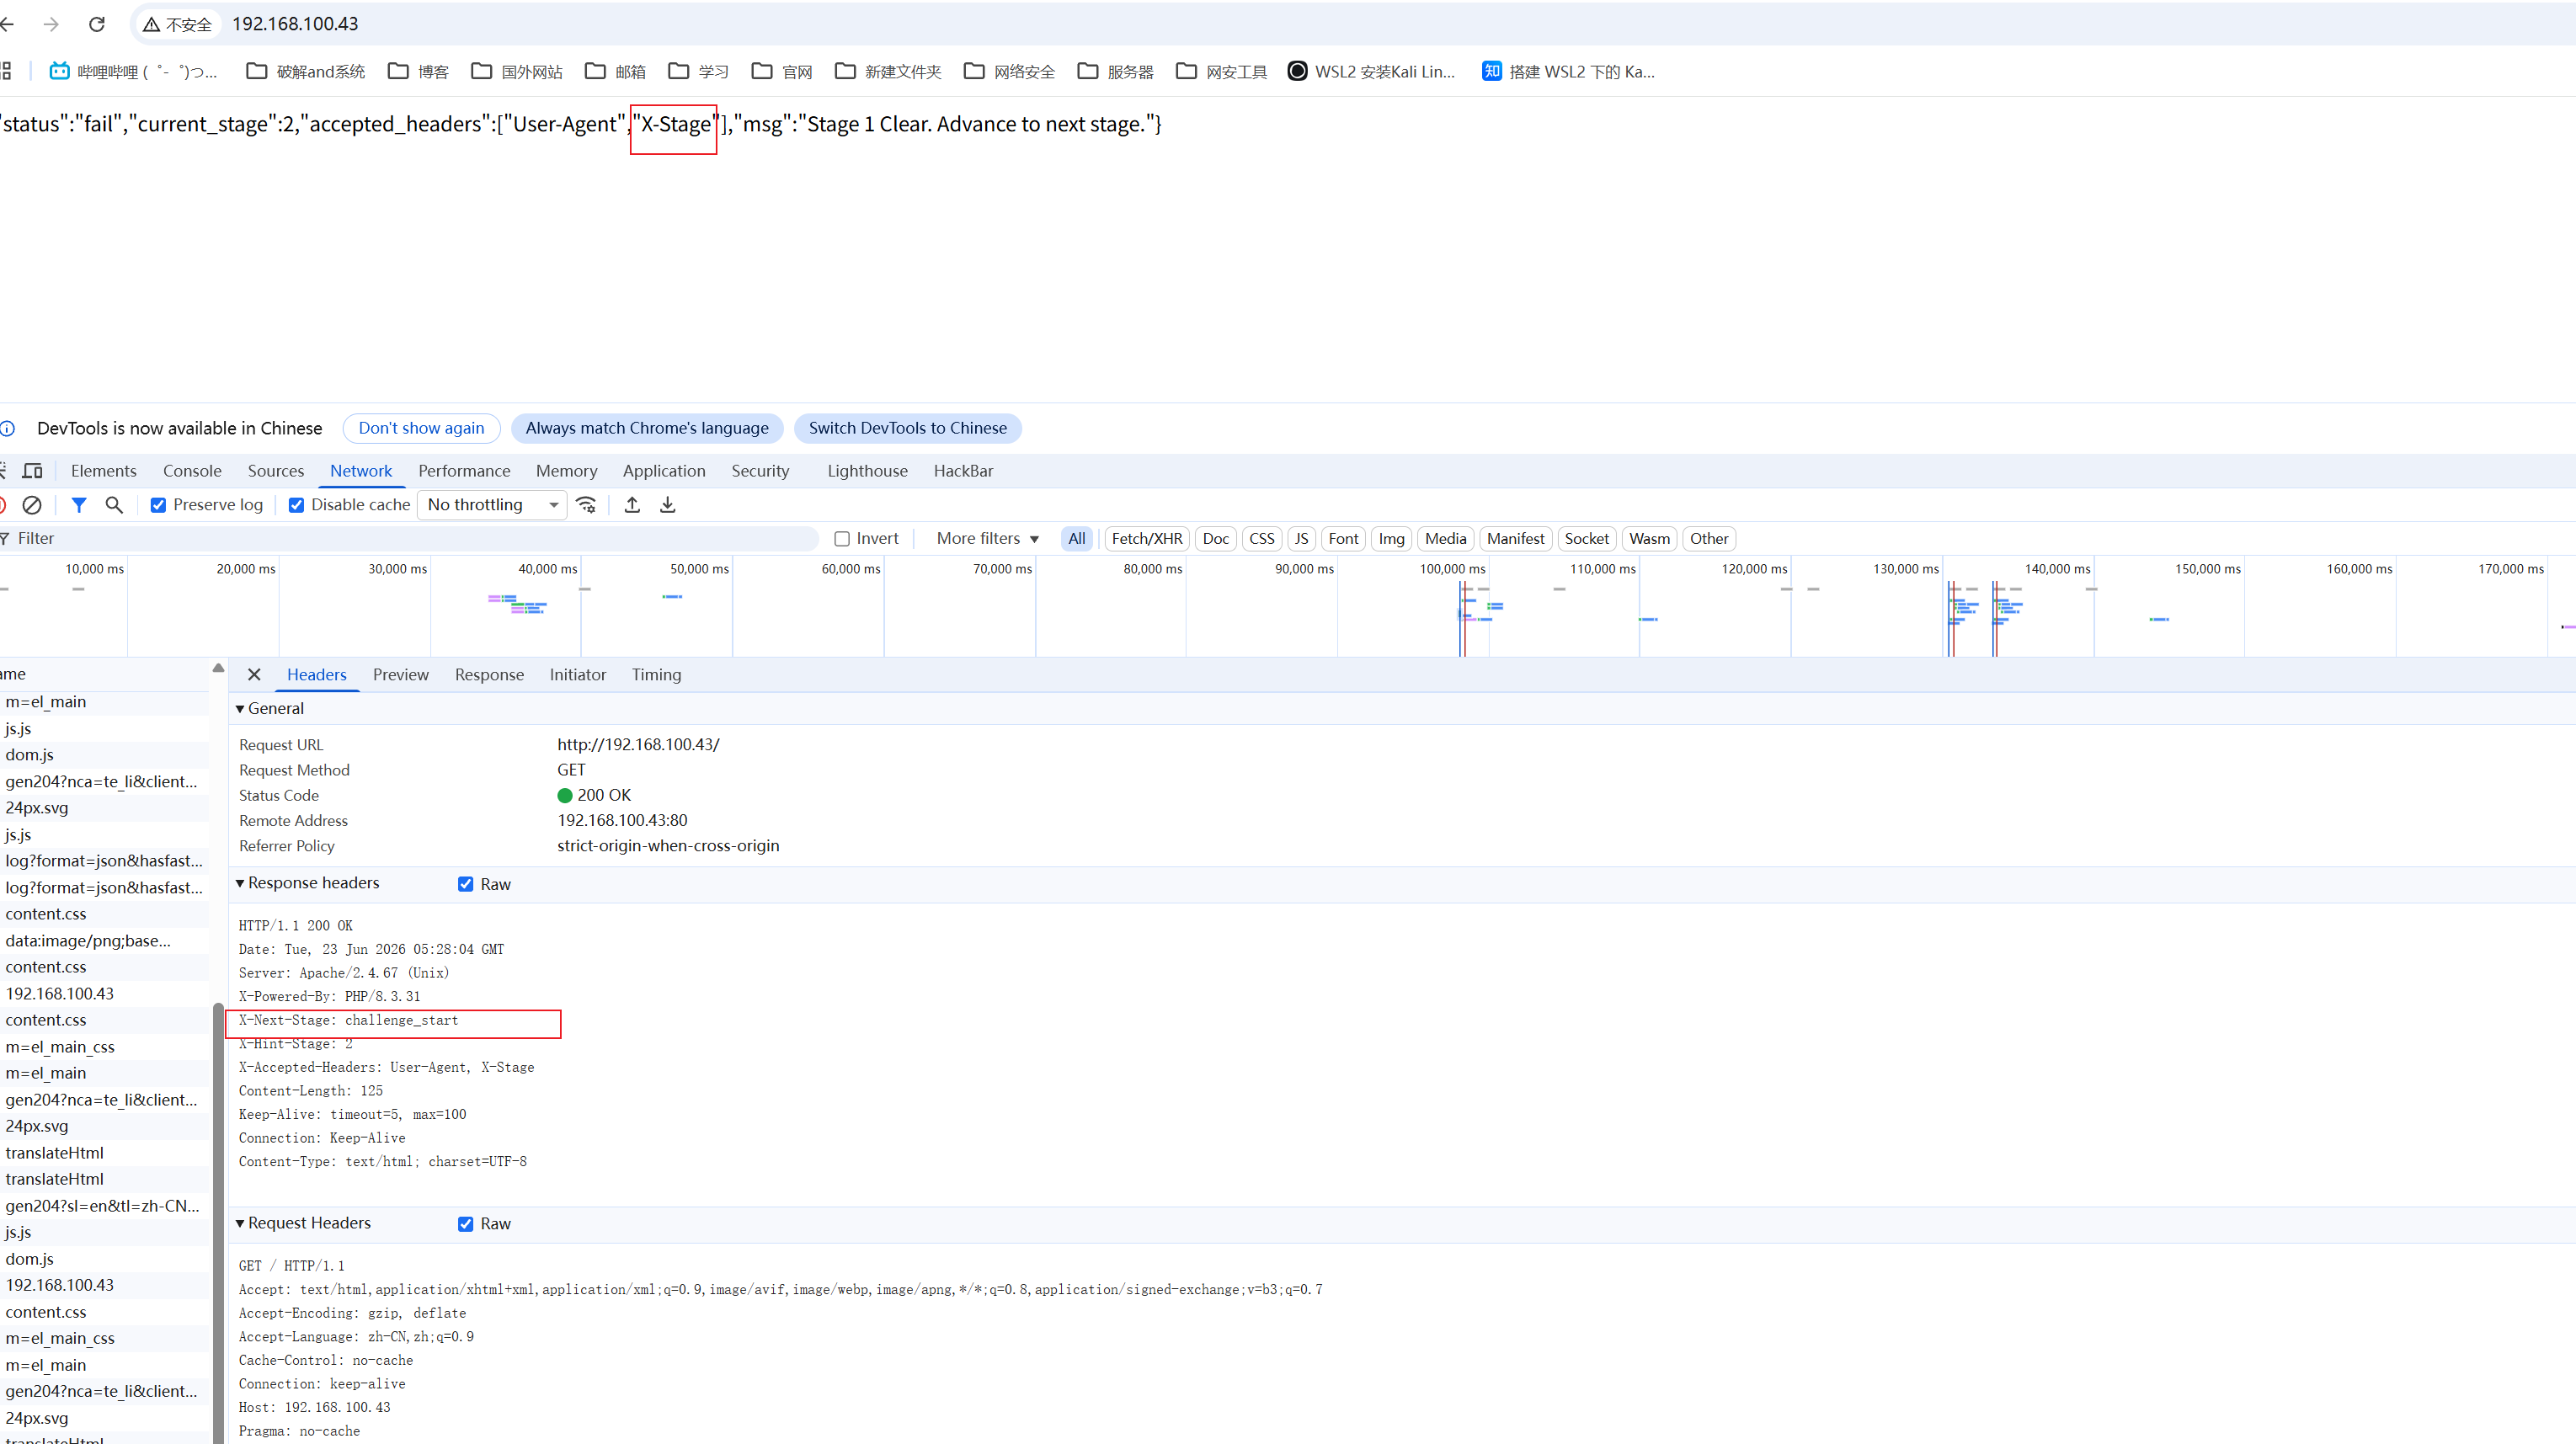Open the 服务器 bookmark folder
2576x1444 pixels.
tap(1115, 71)
